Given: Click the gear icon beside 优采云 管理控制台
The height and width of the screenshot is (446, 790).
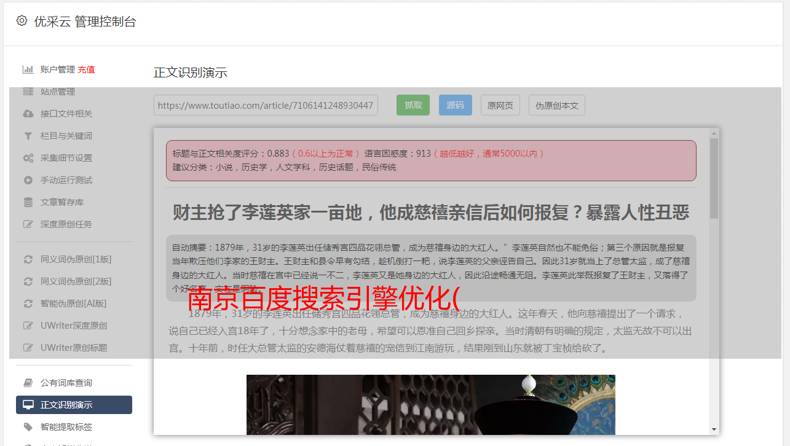Looking at the screenshot, I should point(22,21).
